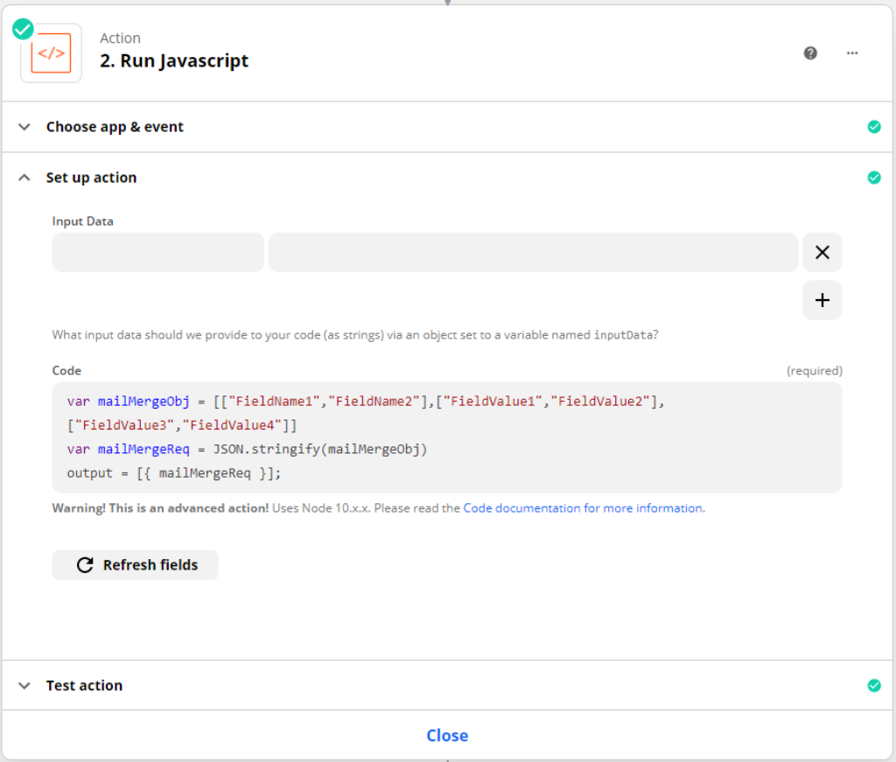896x762 pixels.
Task: Add a new input data row with plus
Action: click(822, 300)
